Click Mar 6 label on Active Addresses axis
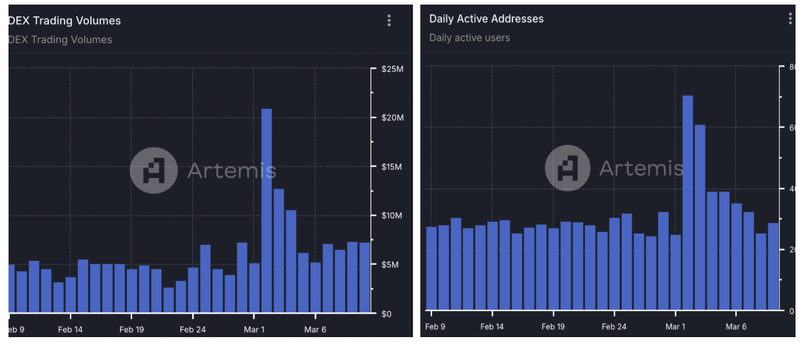Image resolution: width=804 pixels, height=343 pixels. [736, 327]
